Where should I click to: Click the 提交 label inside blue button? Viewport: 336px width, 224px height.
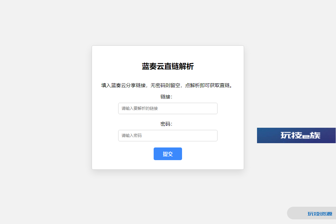tap(168, 154)
